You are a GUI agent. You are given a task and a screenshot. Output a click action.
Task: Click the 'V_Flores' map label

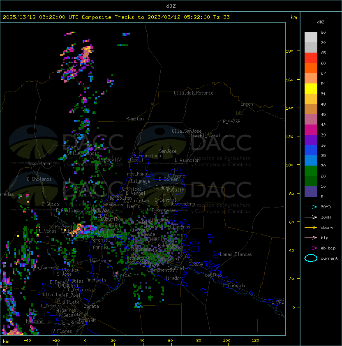pos(62,331)
